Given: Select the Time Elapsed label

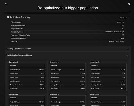Looking at the screenshot, I should point(17,22).
